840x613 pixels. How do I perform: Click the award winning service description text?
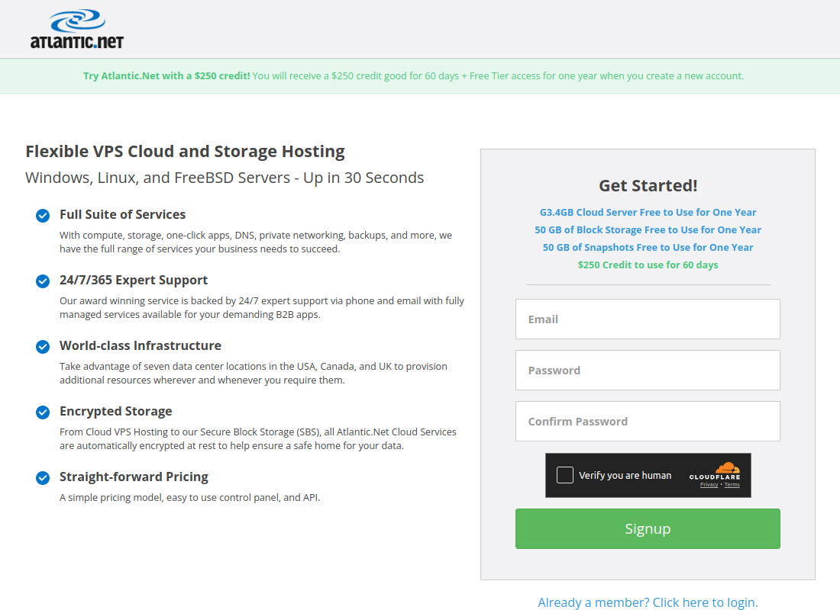pos(262,307)
